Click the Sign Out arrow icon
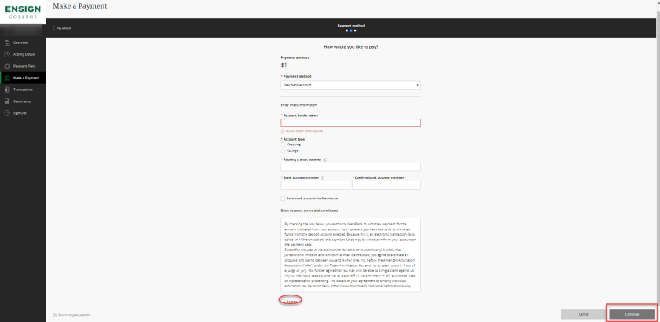The width and height of the screenshot is (660, 322). point(6,113)
